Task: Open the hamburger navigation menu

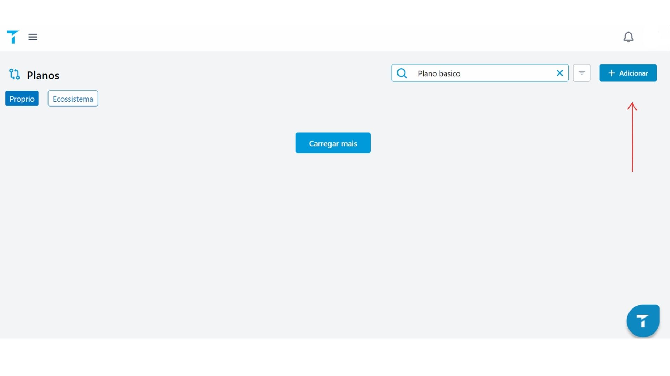Action: click(33, 37)
